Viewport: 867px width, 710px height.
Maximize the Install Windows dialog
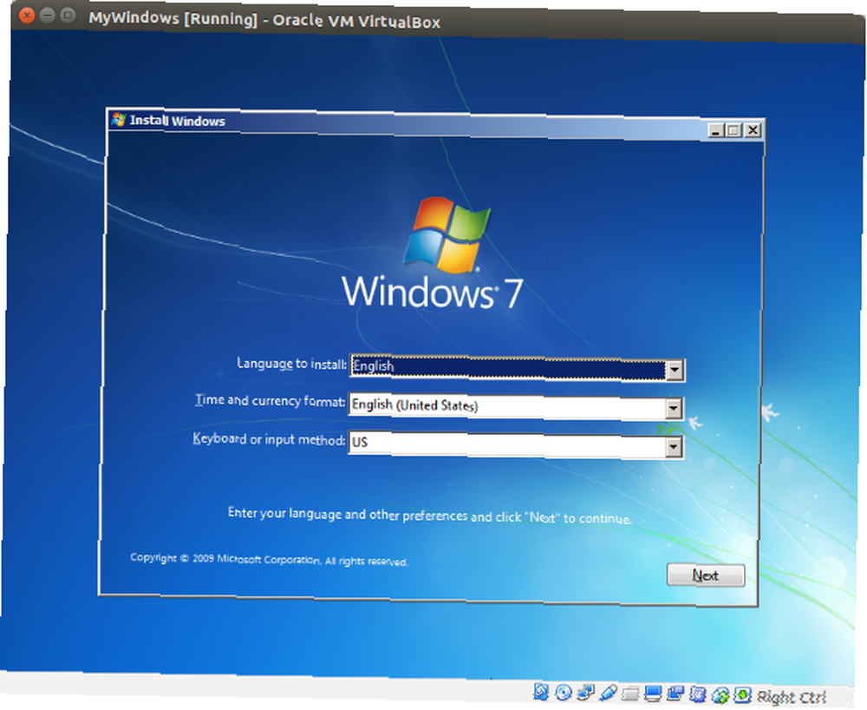733,130
